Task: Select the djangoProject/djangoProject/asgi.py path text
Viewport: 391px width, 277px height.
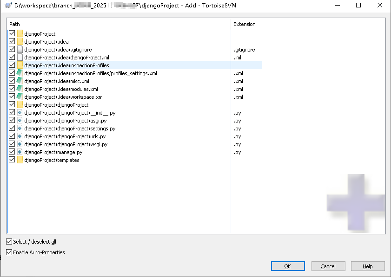Action: pos(66,121)
